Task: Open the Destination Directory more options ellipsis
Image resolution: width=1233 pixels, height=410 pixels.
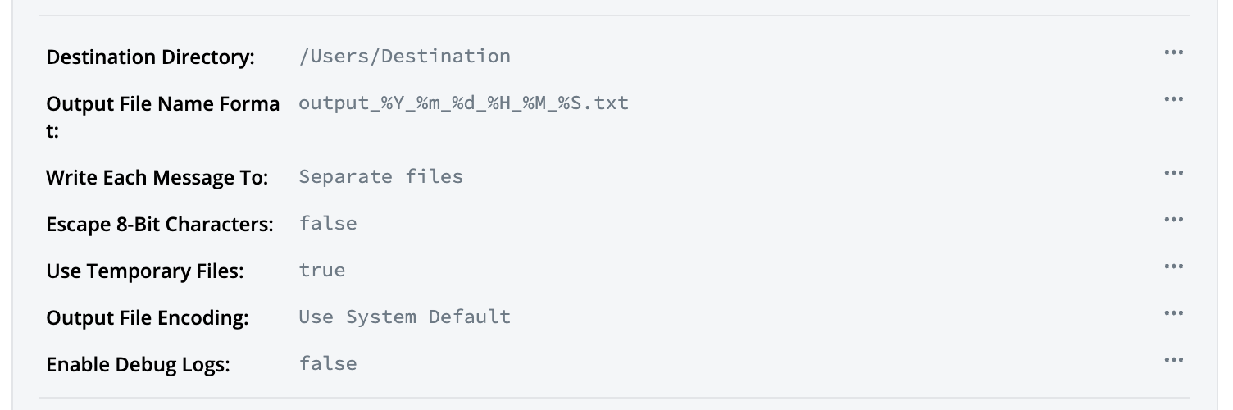Action: tap(1173, 52)
